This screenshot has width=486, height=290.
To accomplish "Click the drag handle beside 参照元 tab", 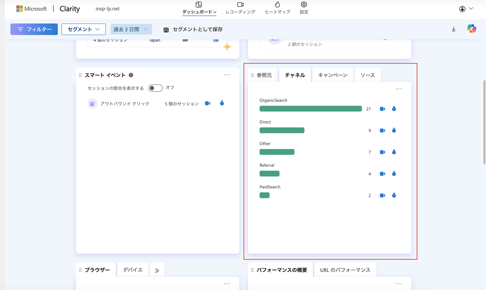I will click(x=252, y=75).
